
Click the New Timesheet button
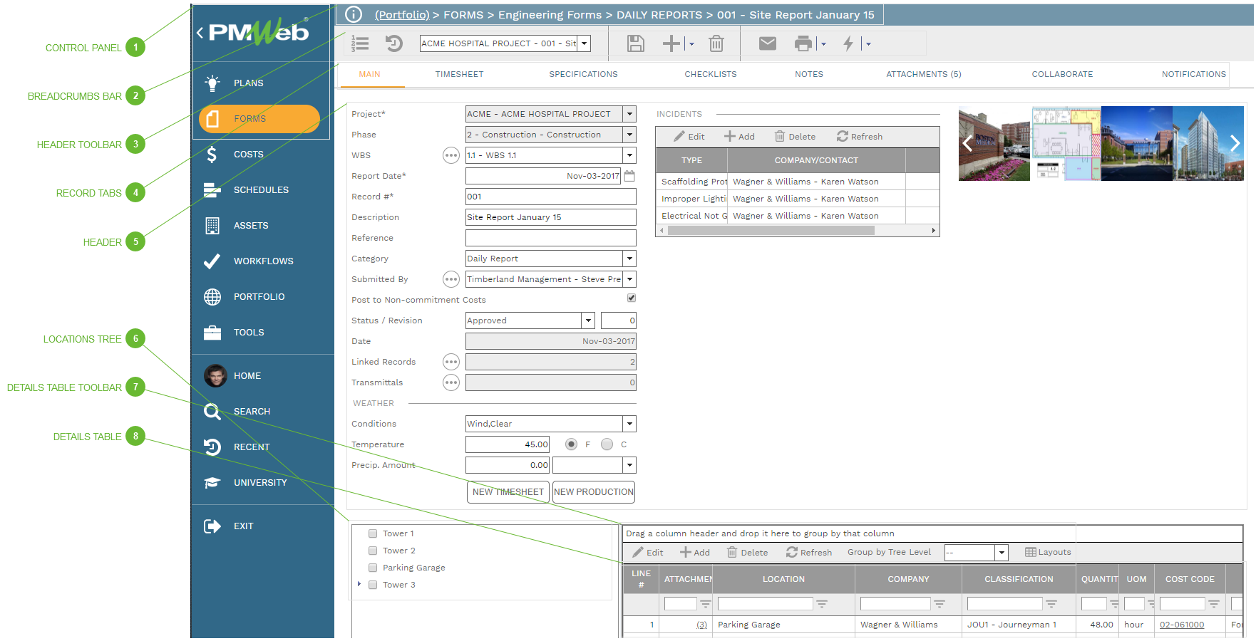tap(508, 492)
